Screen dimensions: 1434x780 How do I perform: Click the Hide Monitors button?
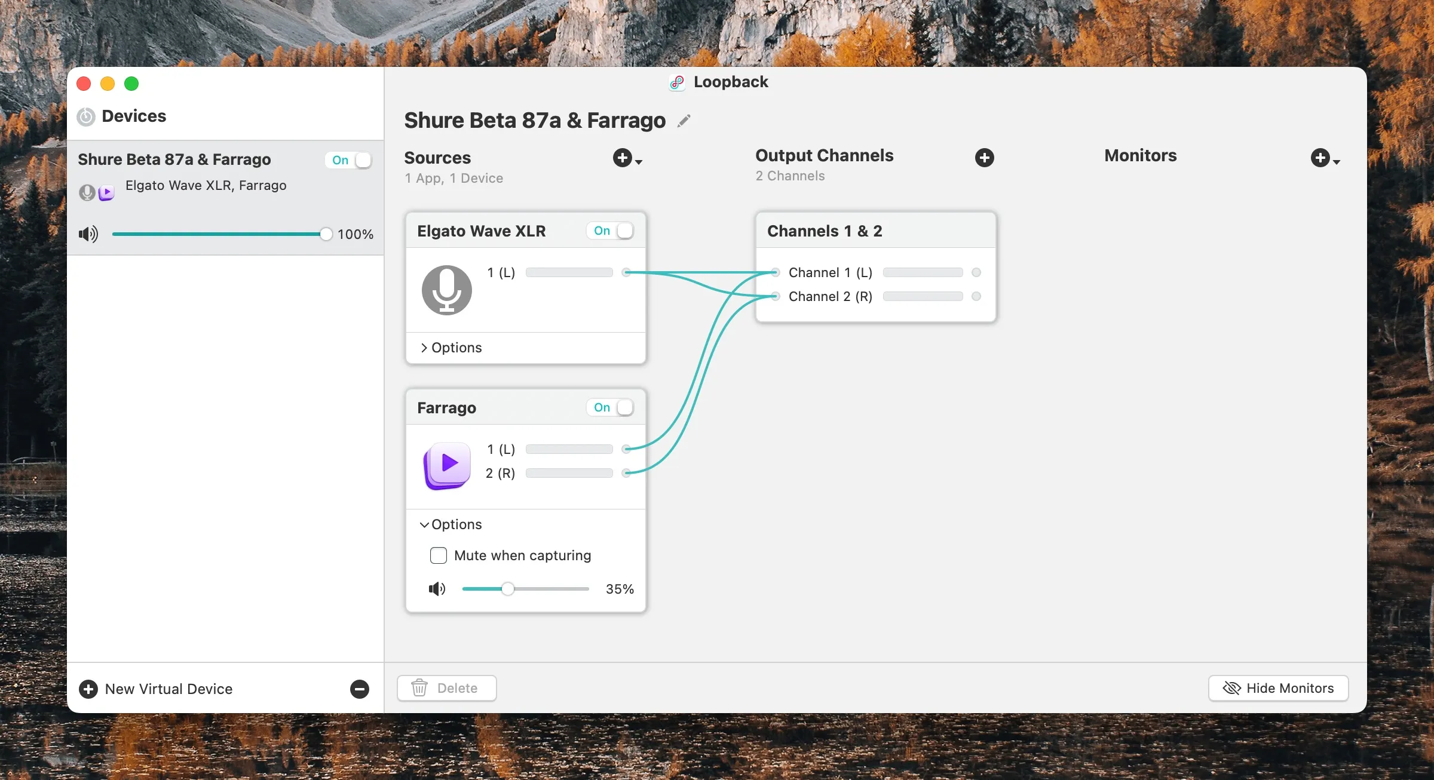point(1278,689)
